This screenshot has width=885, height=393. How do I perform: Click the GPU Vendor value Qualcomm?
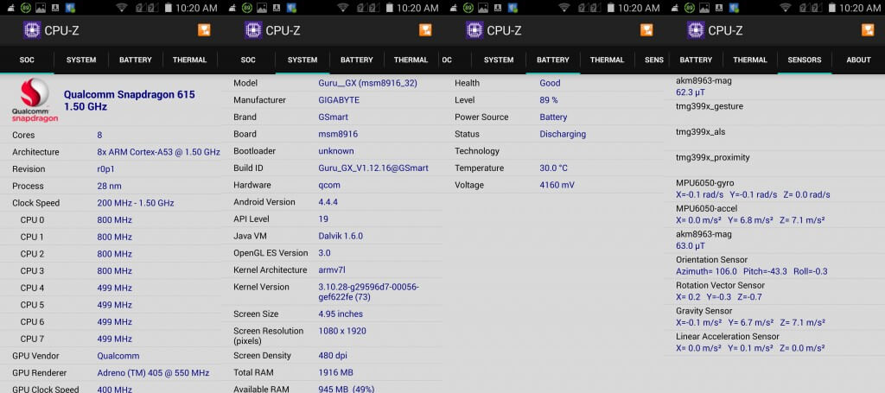click(x=118, y=356)
